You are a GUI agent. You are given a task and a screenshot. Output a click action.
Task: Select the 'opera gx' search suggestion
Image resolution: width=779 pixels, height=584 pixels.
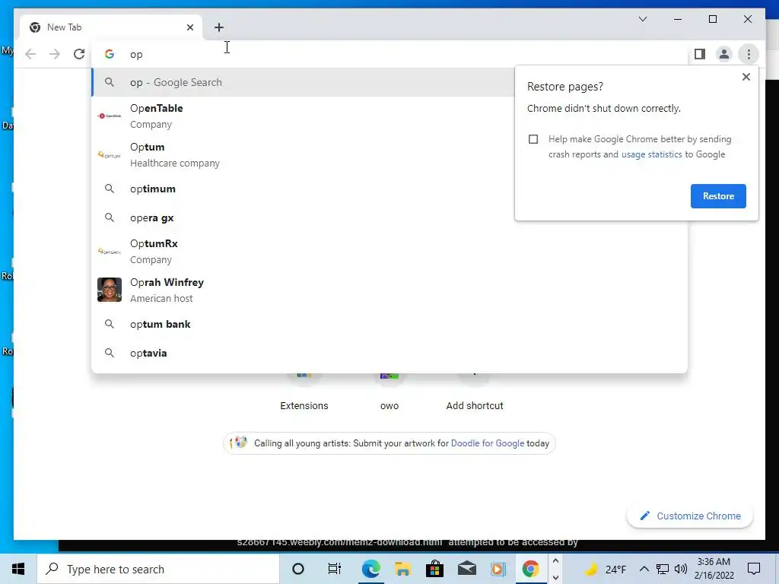[x=303, y=217]
